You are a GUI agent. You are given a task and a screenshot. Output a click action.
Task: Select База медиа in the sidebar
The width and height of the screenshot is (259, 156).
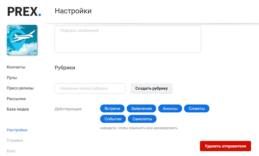[x=18, y=109]
